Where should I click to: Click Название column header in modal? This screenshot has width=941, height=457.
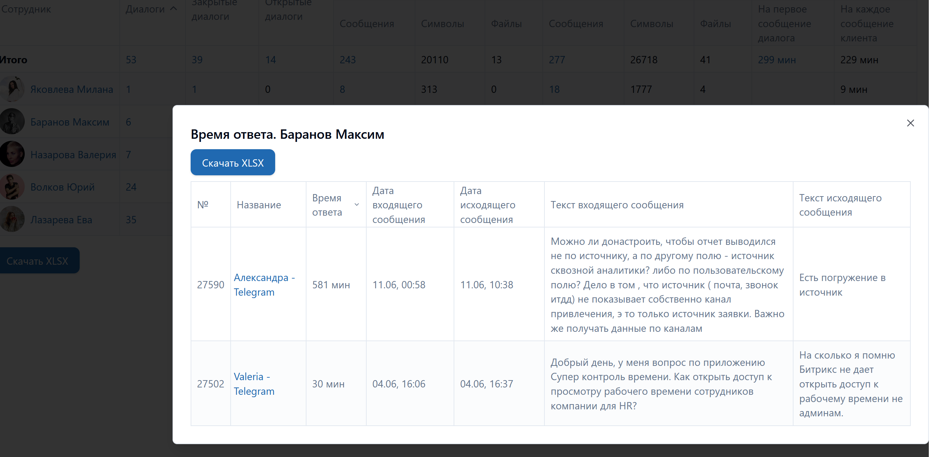[x=258, y=205]
